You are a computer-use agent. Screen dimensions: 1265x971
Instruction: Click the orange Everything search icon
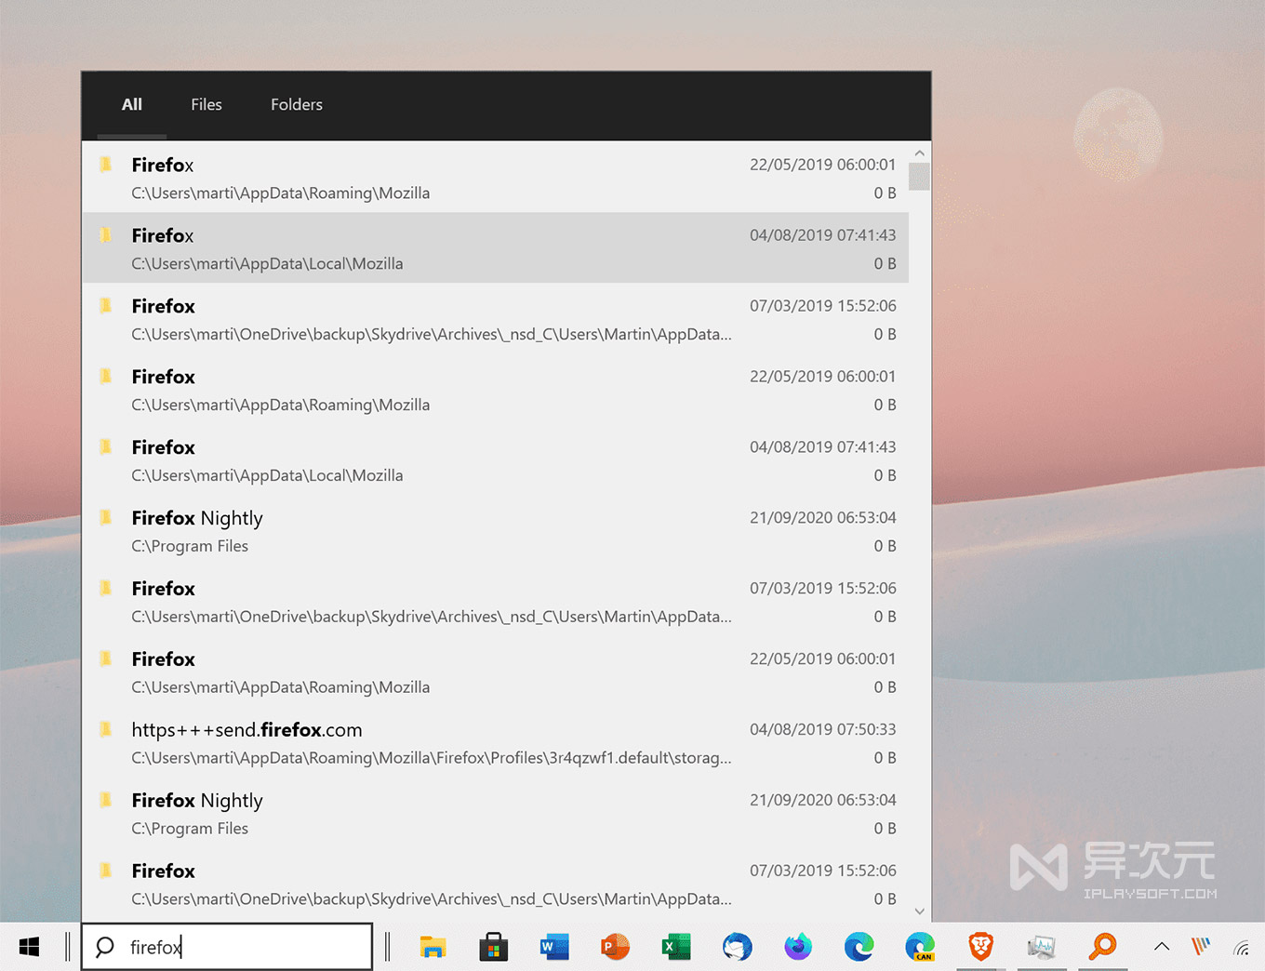(x=1103, y=947)
